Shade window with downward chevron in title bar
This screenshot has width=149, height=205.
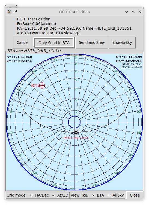(x=127, y=12)
